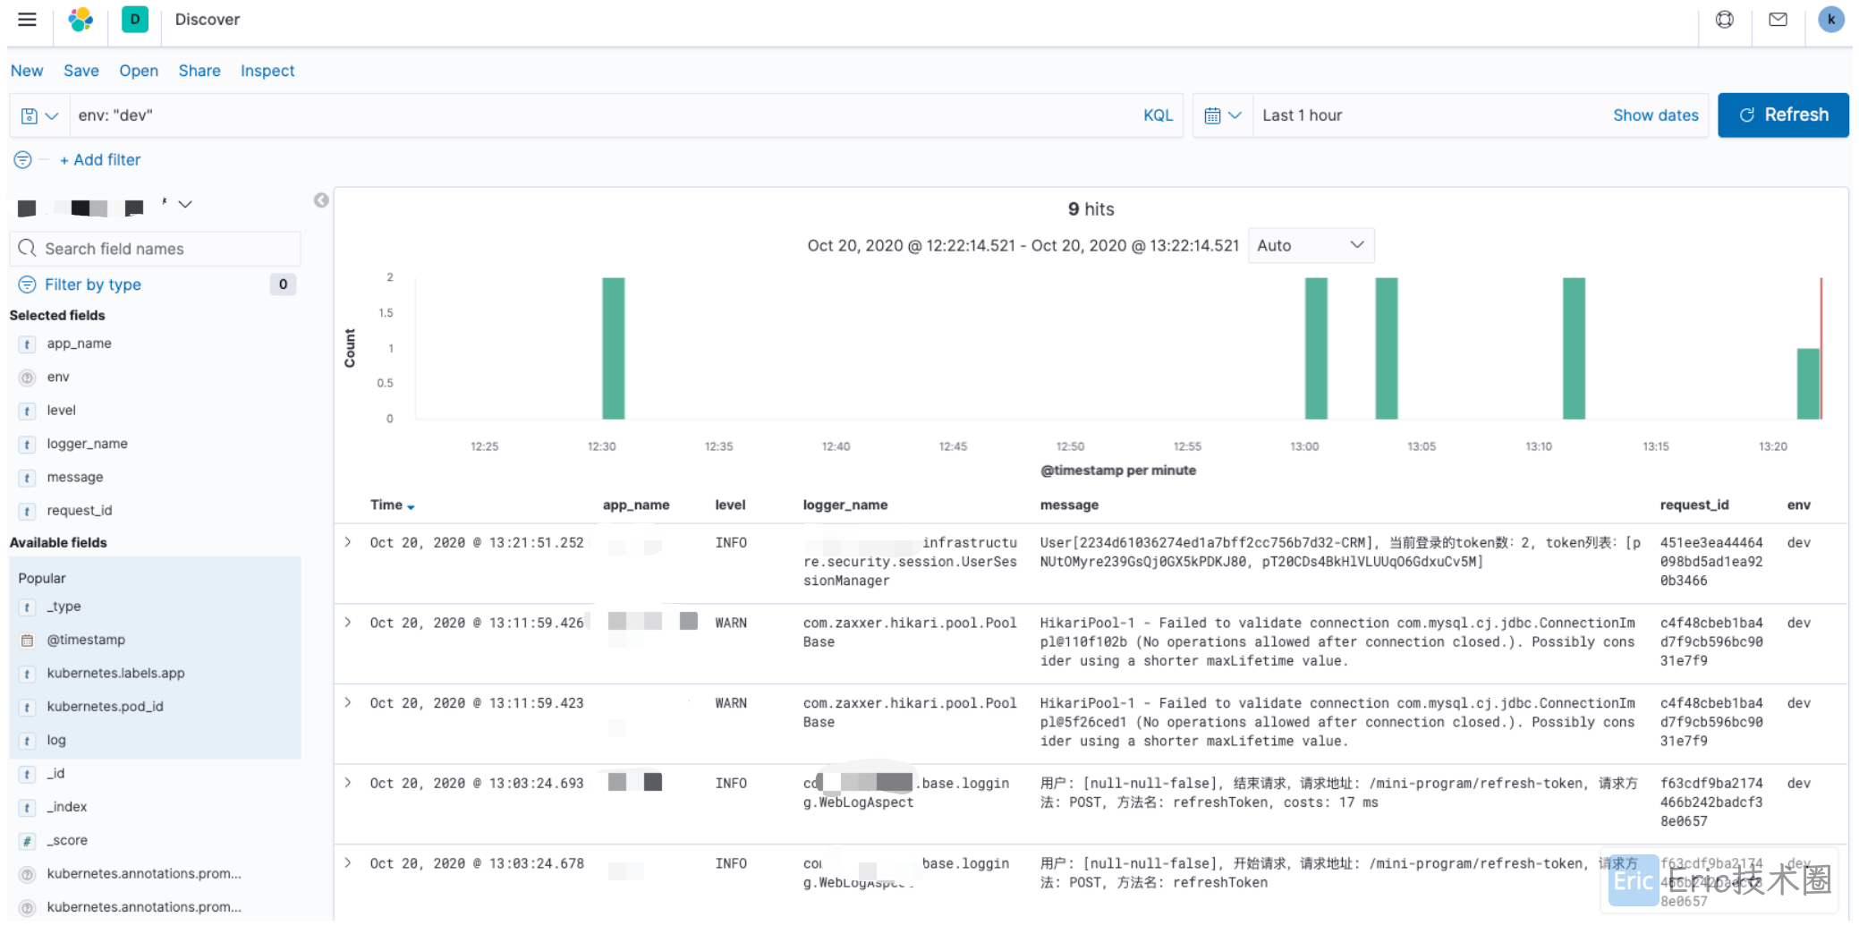
Task: Click the env field type icon
Action: coord(28,378)
